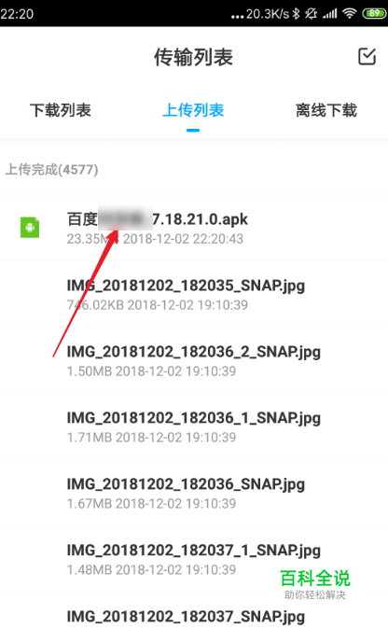Tap the green Android APK file icon
This screenshot has height=629, width=388.
coord(30,228)
